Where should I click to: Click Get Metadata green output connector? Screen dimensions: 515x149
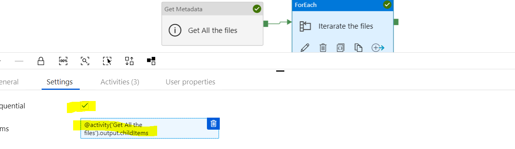[x=266, y=24]
